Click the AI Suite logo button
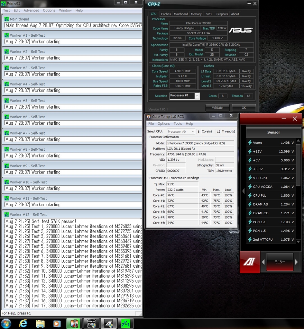This screenshot has height=329, width=304. coord(249,262)
